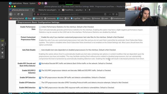Close the History for security tab
Viewport: 167px width, 94px height.
click(x=59, y=10)
